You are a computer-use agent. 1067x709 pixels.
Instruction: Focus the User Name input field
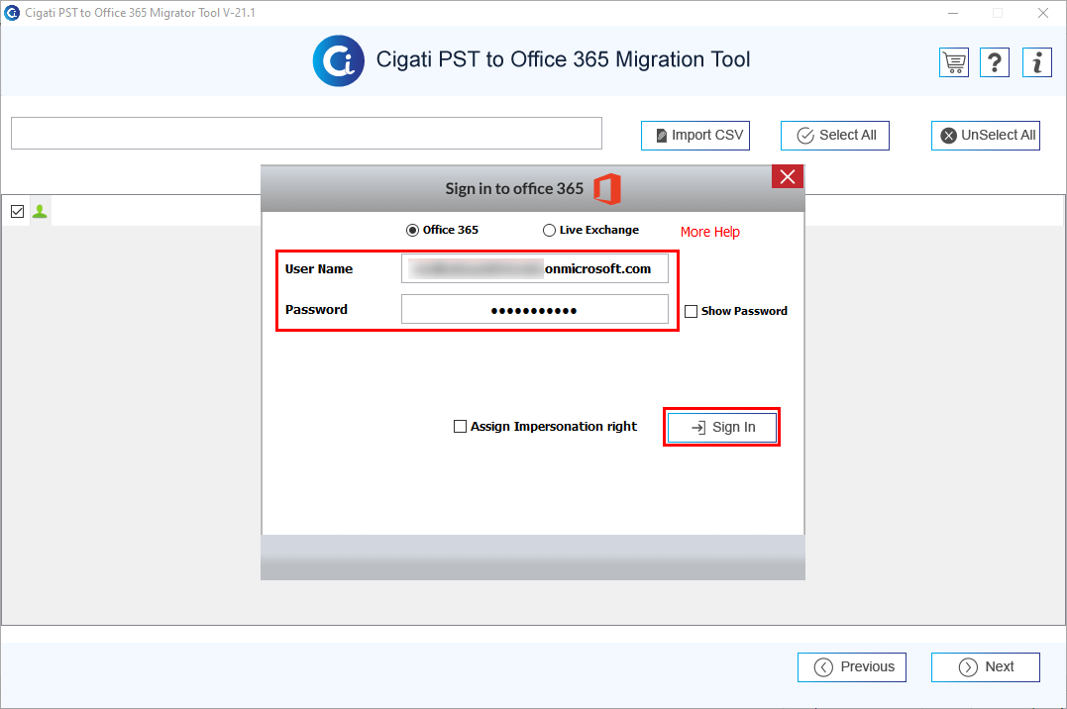point(535,268)
